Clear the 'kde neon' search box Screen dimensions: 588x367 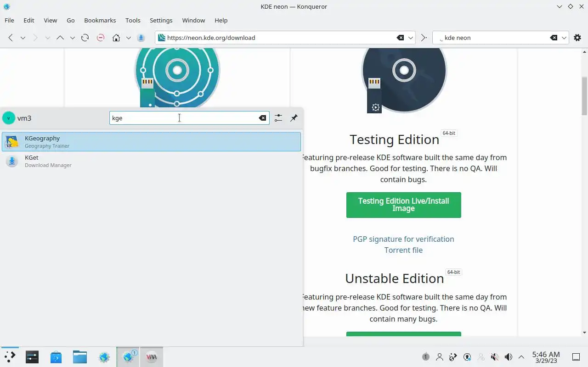tap(554, 38)
